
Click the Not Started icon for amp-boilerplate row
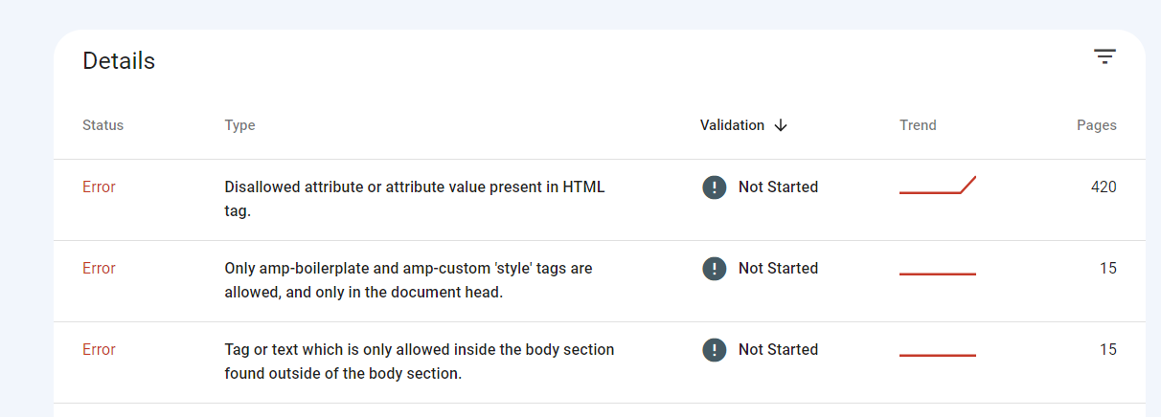(x=714, y=269)
